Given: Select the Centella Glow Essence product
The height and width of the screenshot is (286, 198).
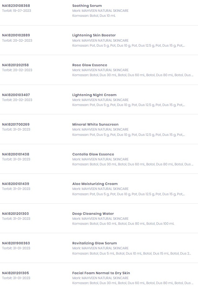Looking at the screenshot, I should (x=93, y=154).
